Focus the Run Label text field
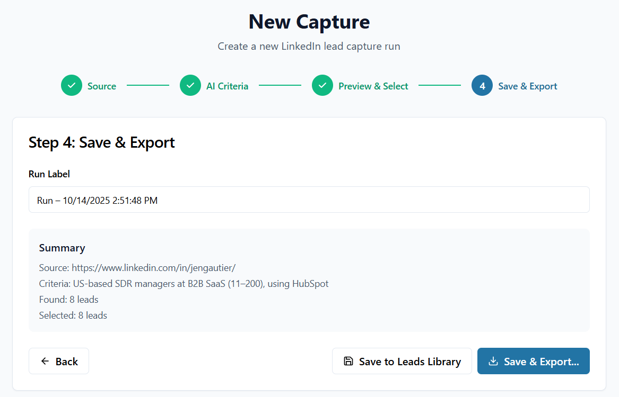The width and height of the screenshot is (619, 397). 309,200
